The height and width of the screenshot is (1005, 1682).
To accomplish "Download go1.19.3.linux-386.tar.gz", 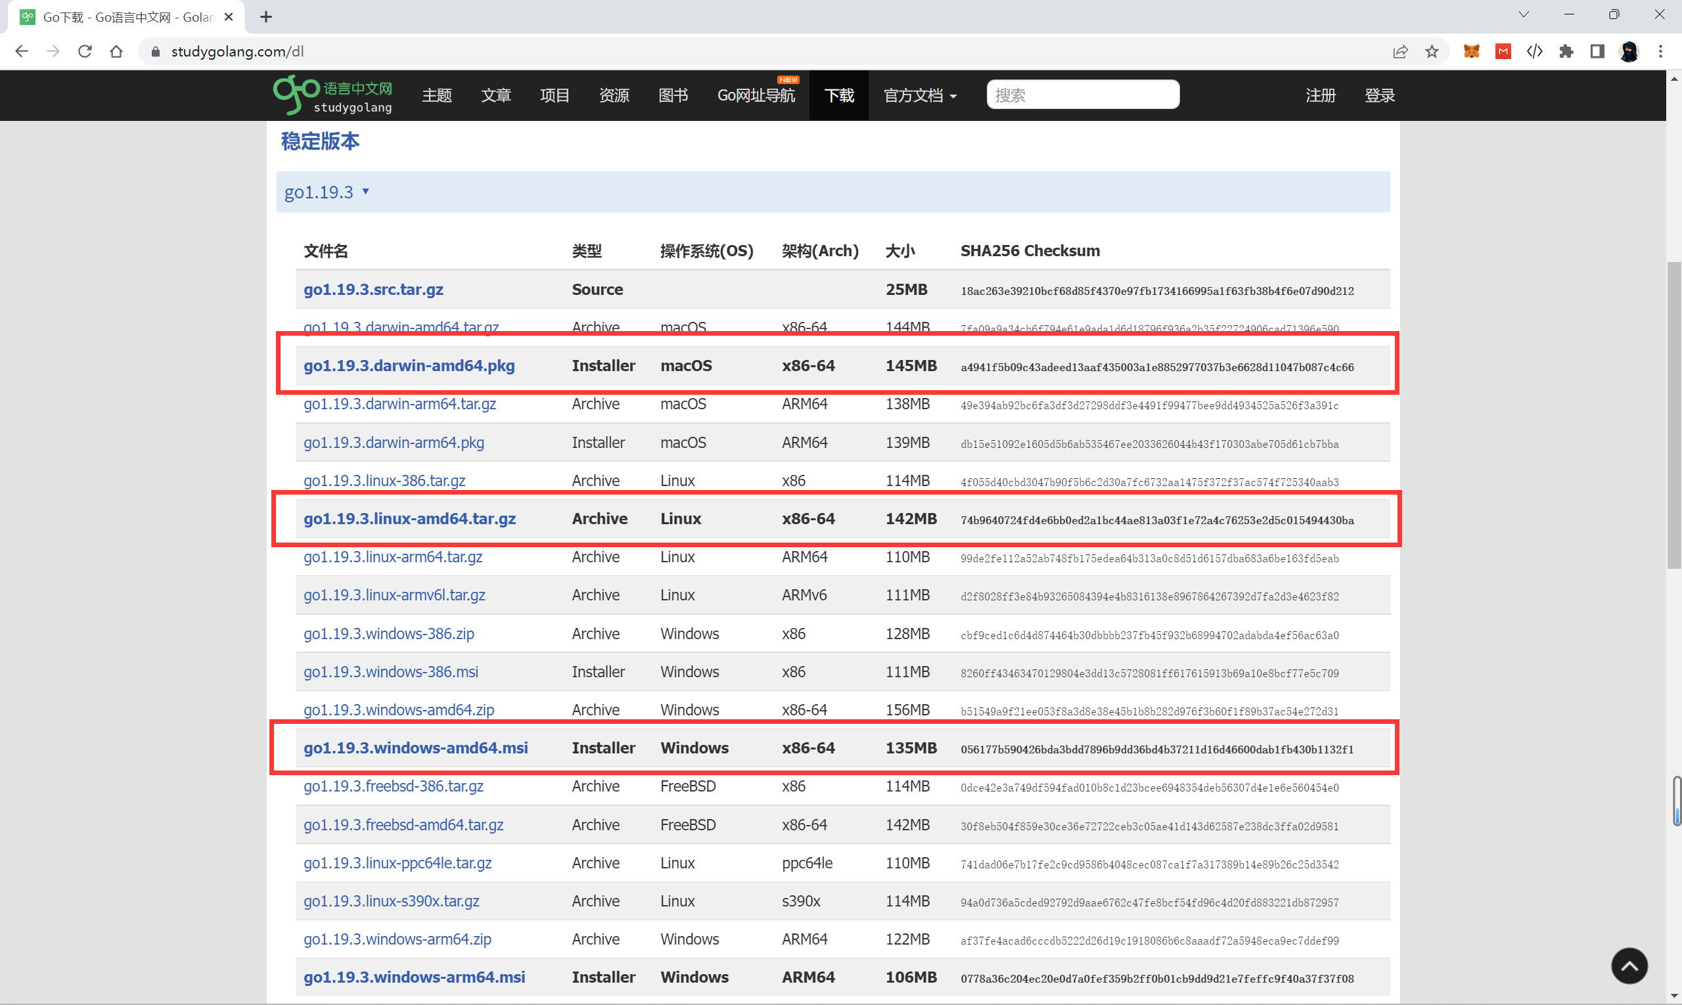I will (x=384, y=481).
